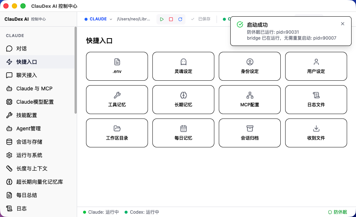Click the 长度与上下文 ruler icon
356x217 pixels.
(x=9, y=168)
